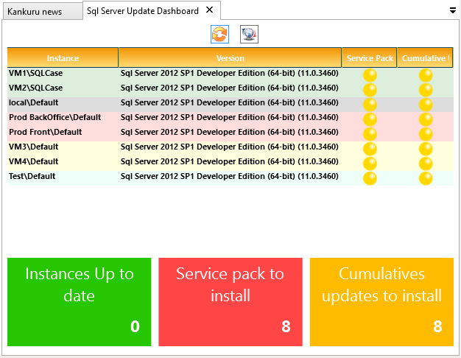Sort by the Cumulative column header
Screen dimensions: 461x358
425,57
